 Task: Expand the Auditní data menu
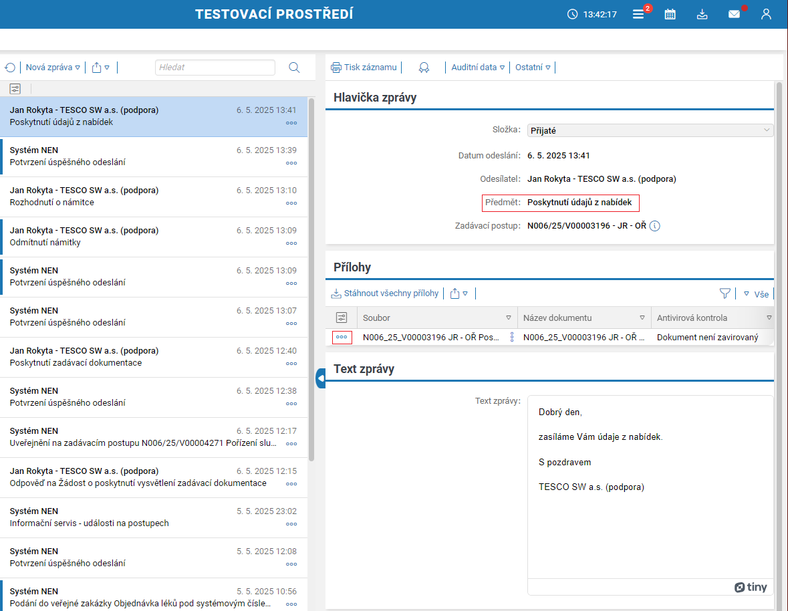[478, 68]
